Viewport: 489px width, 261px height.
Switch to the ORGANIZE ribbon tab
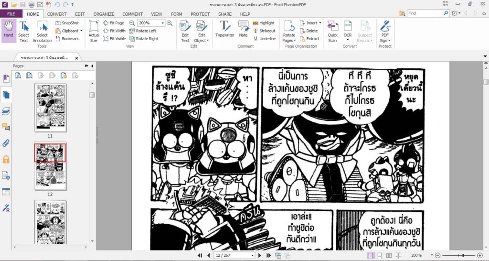(x=104, y=14)
